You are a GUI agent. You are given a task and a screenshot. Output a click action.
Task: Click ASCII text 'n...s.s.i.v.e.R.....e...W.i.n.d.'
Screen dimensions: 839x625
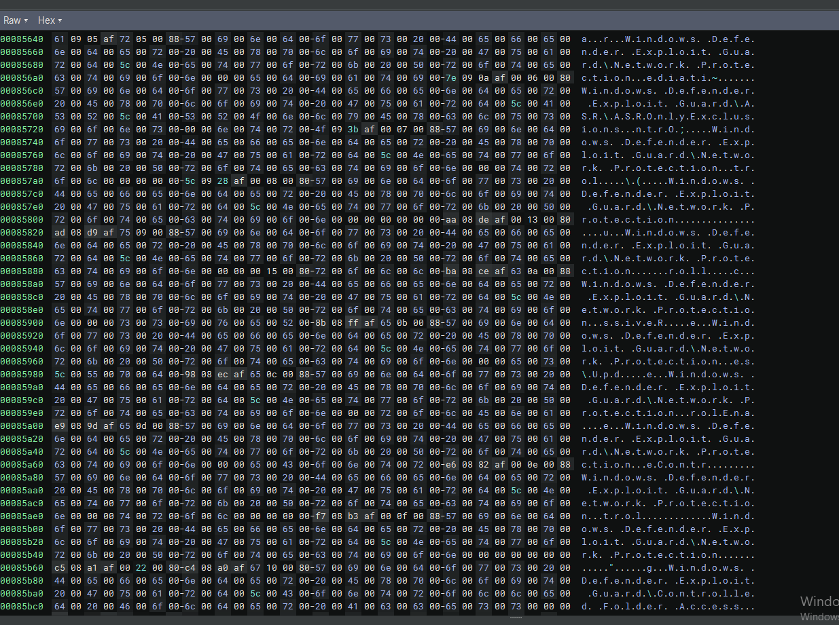(x=668, y=322)
